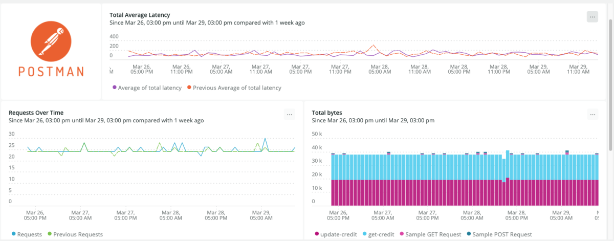This screenshot has height=241, width=614.
Task: Toggle the Requests legend series
Action: 26,234
